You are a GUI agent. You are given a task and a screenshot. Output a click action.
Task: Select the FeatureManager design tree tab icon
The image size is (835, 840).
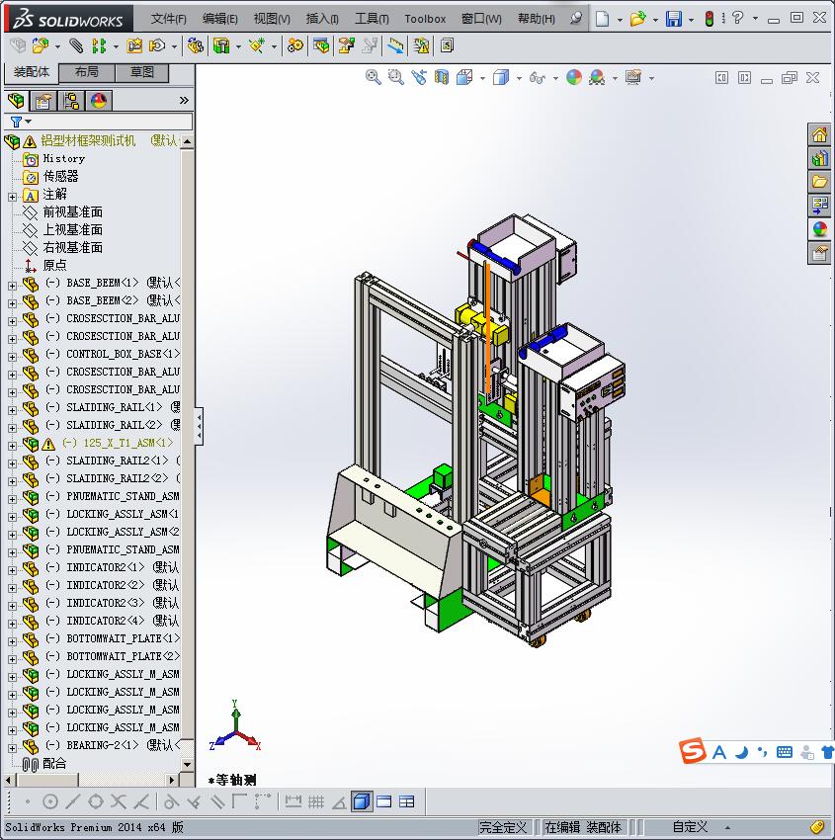[16, 100]
